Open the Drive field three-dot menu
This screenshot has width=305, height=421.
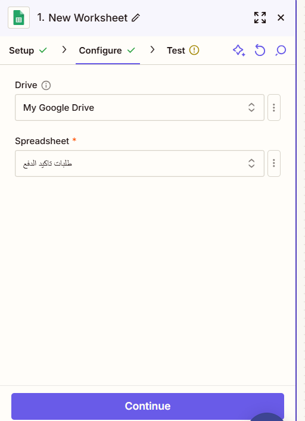pyautogui.click(x=274, y=107)
